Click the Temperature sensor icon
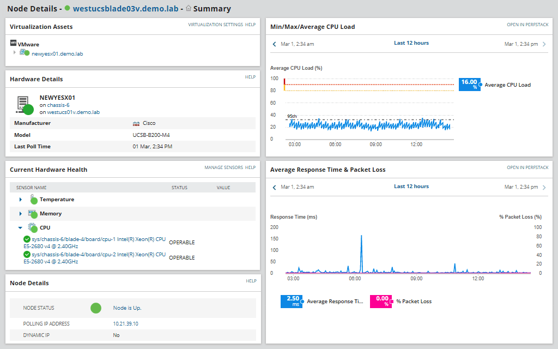 (33, 199)
